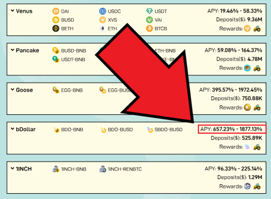Click the CAKE reward icon in Pancake
This screenshot has width=271, height=199.
[x=247, y=68]
